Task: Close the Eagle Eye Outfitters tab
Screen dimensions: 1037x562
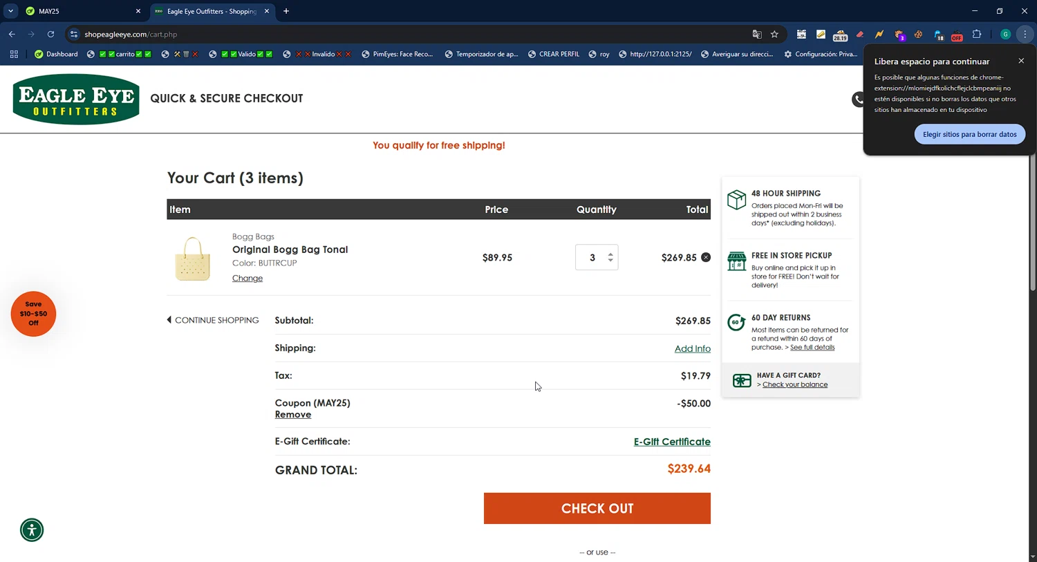Action: pyautogui.click(x=267, y=11)
